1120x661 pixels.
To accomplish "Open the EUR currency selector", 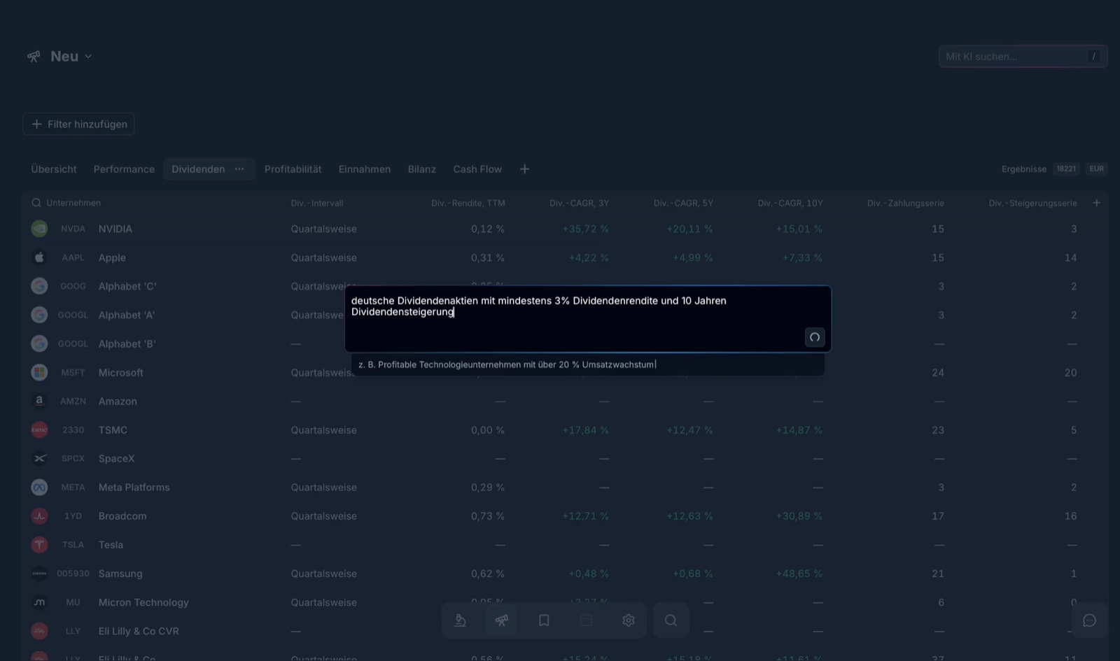I will pyautogui.click(x=1097, y=169).
